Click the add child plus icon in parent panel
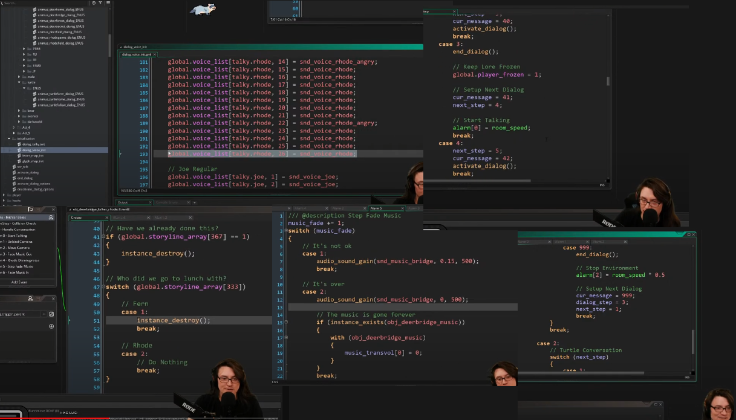The height and width of the screenshot is (420, 736). pos(51,326)
